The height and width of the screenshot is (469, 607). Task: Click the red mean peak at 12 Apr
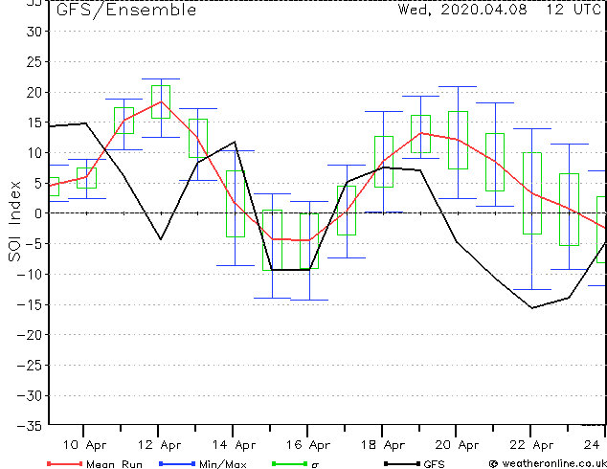161,101
